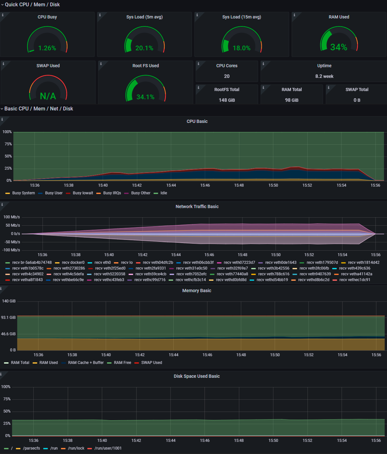
Task: Click the info icon on CPU Busy panel
Action: [3, 15]
